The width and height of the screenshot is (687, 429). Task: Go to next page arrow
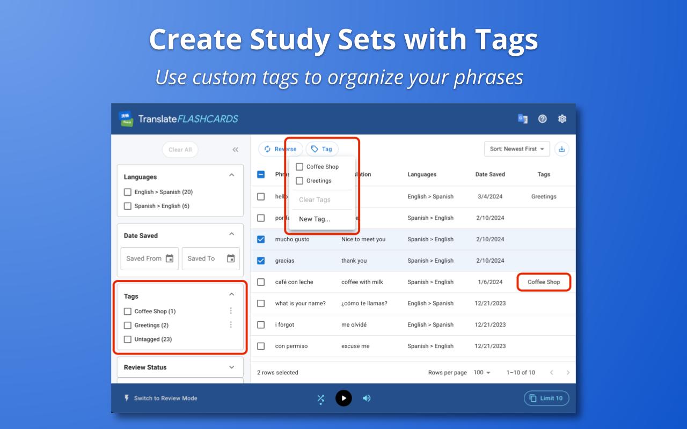pos(568,372)
